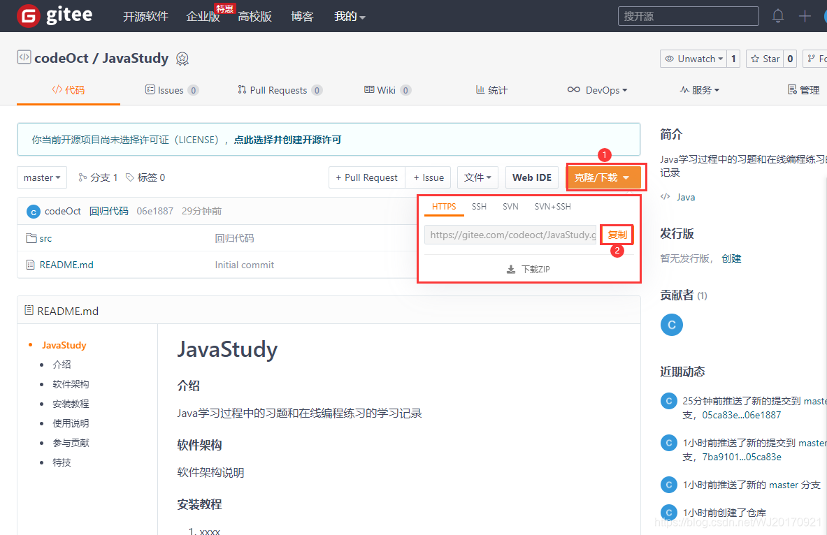Viewport: 827px width, 535px height.
Task: Click the 搜开源 search field
Action: pos(689,16)
